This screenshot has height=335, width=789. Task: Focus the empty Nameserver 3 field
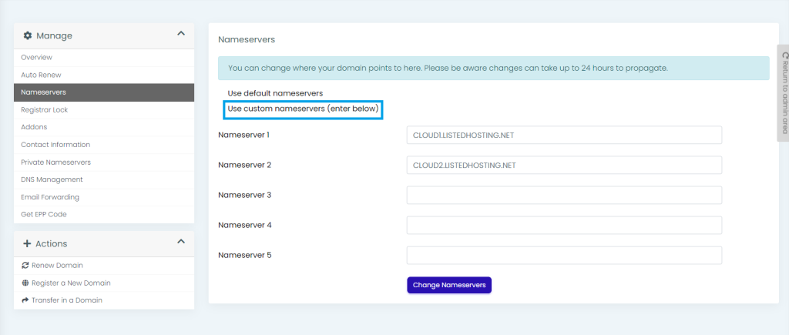(563, 196)
